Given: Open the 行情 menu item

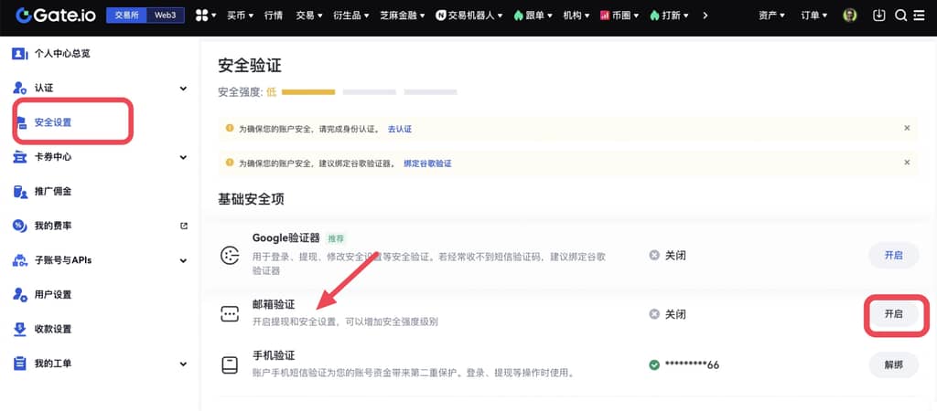Looking at the screenshot, I should point(273,16).
